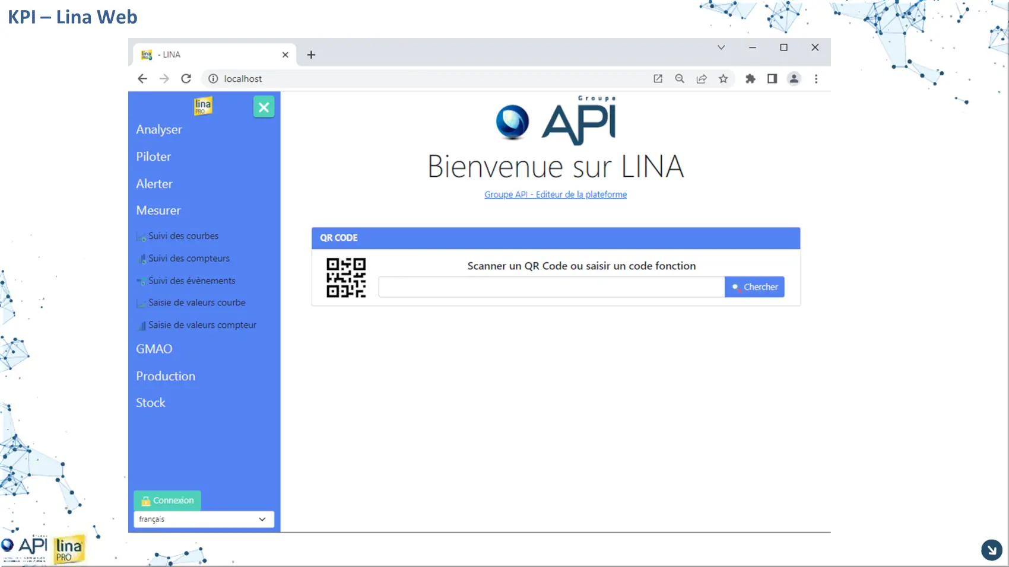Open Suivi des compteurs
This screenshot has width=1009, height=567.
coord(189,259)
